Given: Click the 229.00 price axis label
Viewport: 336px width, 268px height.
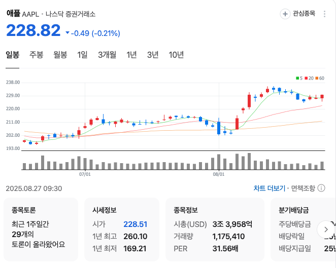Looking at the screenshot, I should point(13,95).
